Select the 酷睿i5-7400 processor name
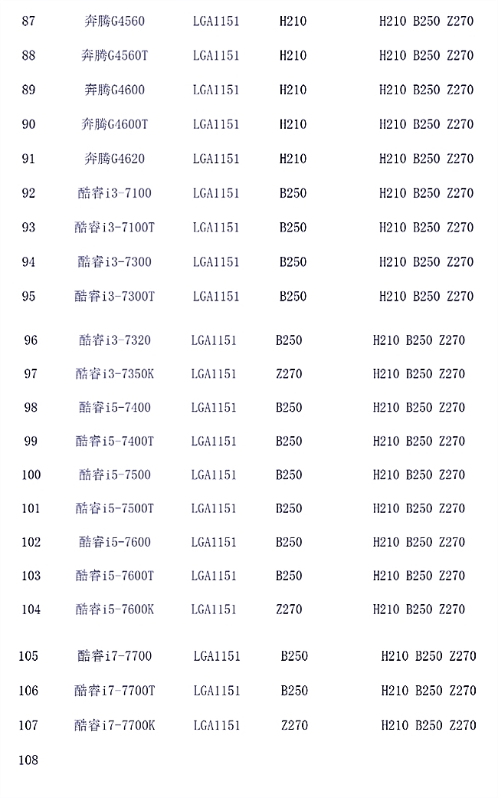 point(114,408)
